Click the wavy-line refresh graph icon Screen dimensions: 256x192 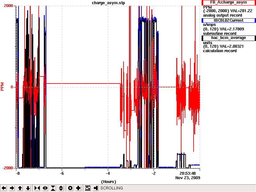pos(88,188)
